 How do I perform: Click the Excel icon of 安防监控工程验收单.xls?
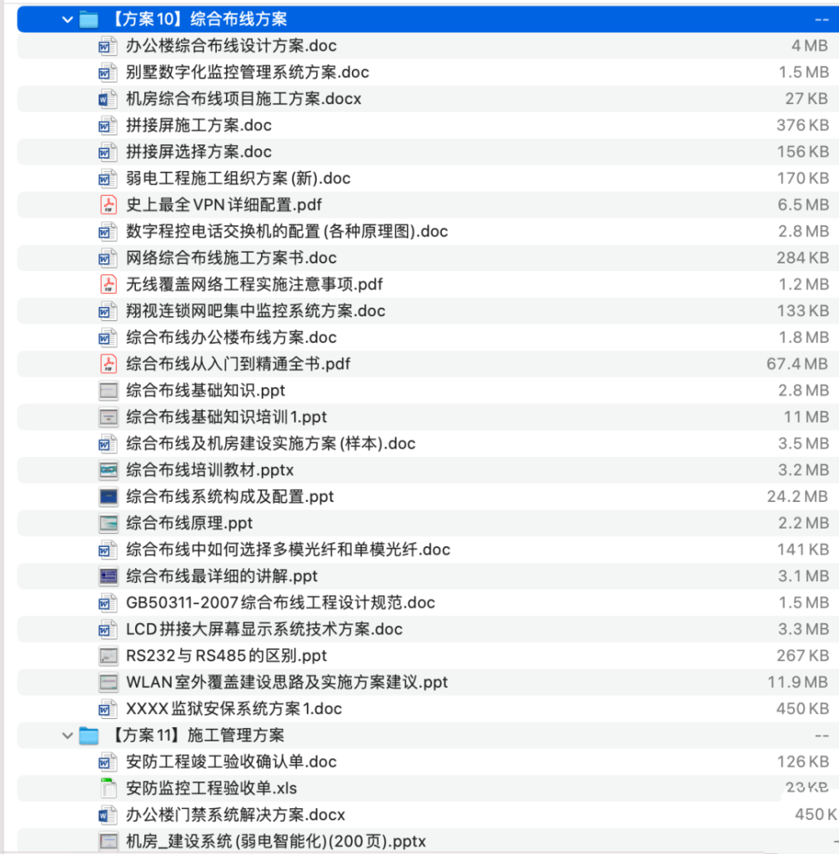108,788
